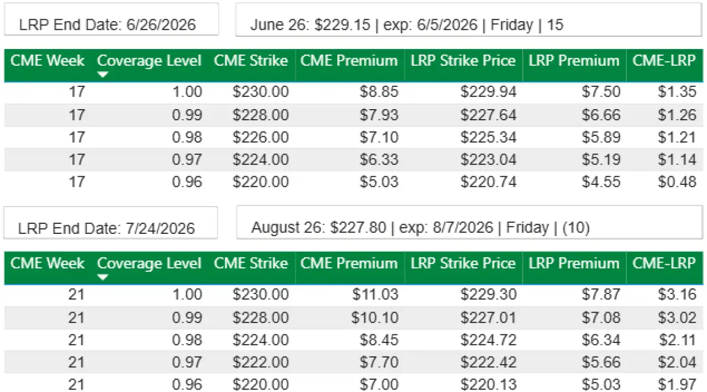Select the $1.97 CME-LRP cell
Viewport: 707px width, 392px height.
click(x=677, y=385)
